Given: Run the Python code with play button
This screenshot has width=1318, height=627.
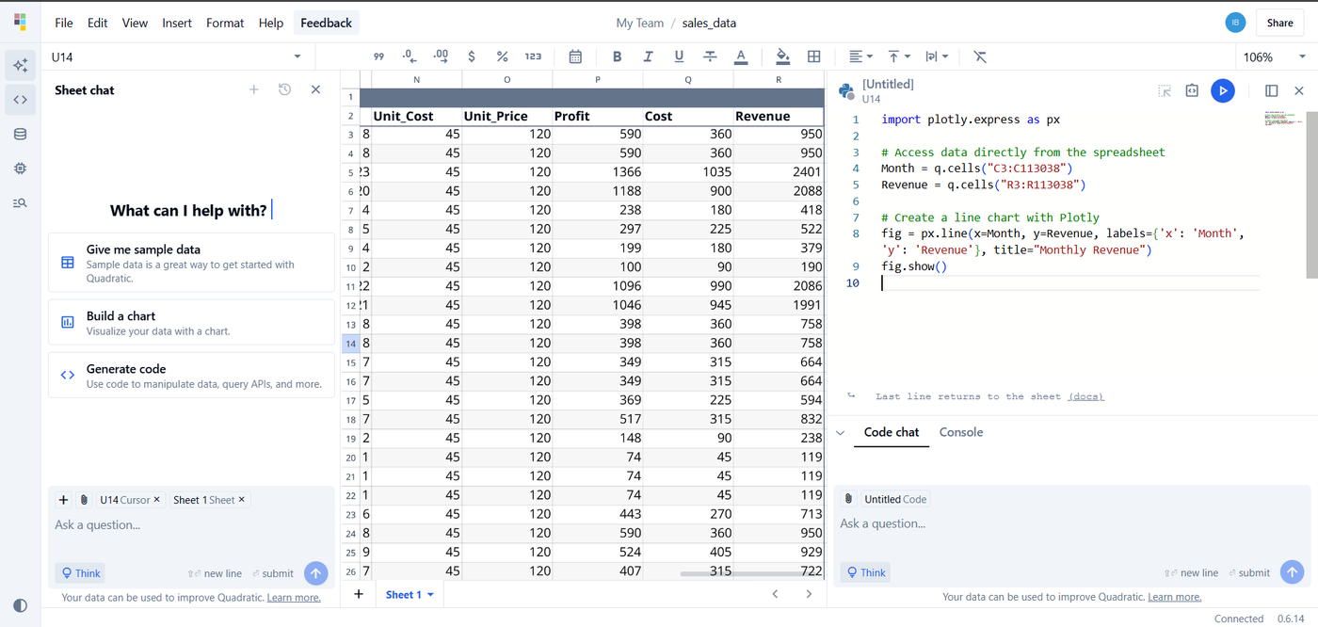Looking at the screenshot, I should (1222, 90).
